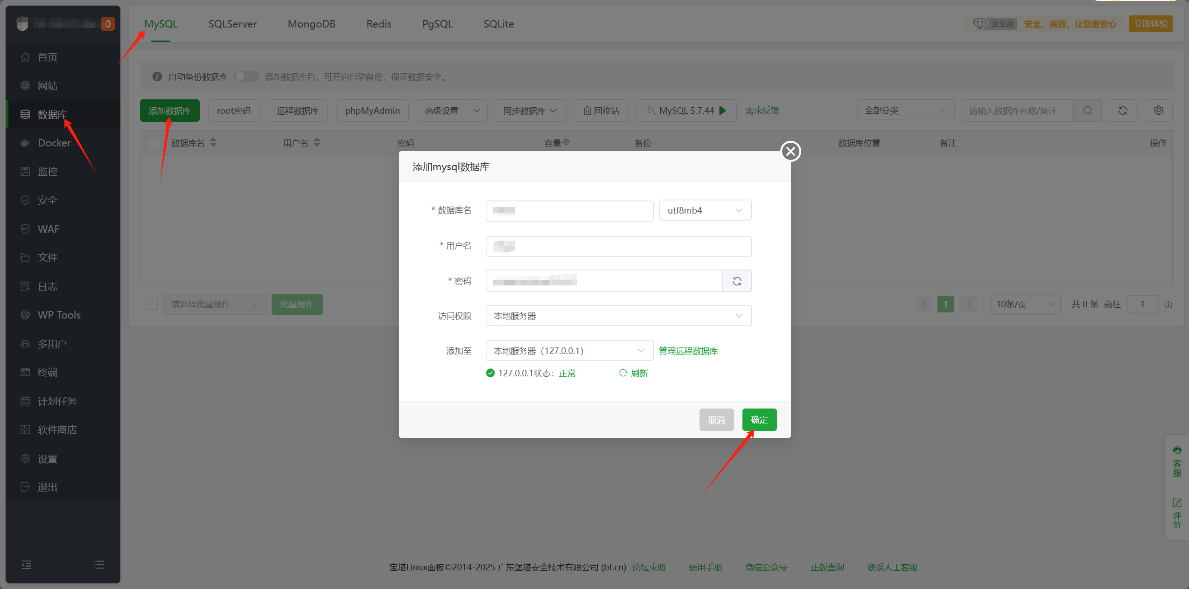This screenshot has width=1189, height=589.
Task: Click the green 确定 button
Action: (x=759, y=420)
